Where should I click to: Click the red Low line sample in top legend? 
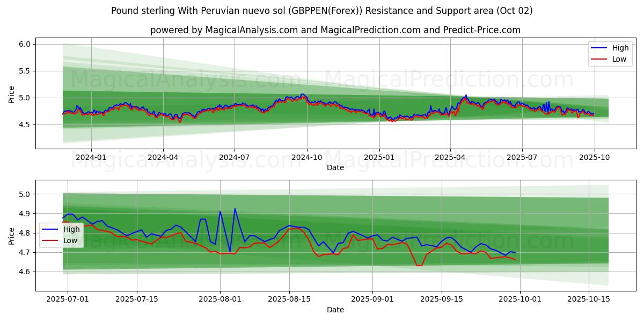pyautogui.click(x=599, y=59)
